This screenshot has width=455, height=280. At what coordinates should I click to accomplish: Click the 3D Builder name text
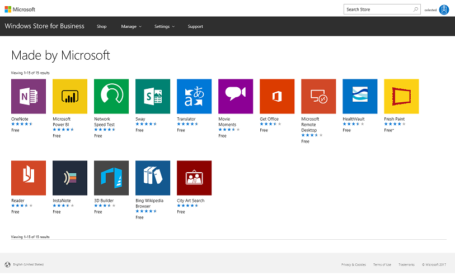click(x=104, y=201)
